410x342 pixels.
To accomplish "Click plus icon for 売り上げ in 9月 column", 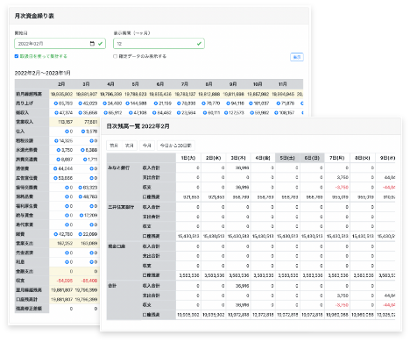I will [228, 103].
